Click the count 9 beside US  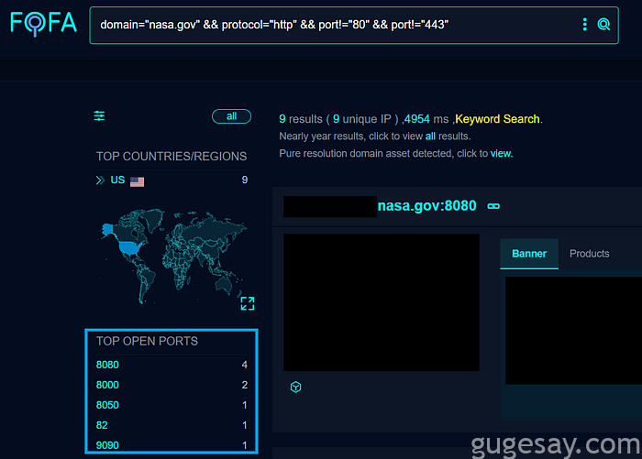[245, 180]
